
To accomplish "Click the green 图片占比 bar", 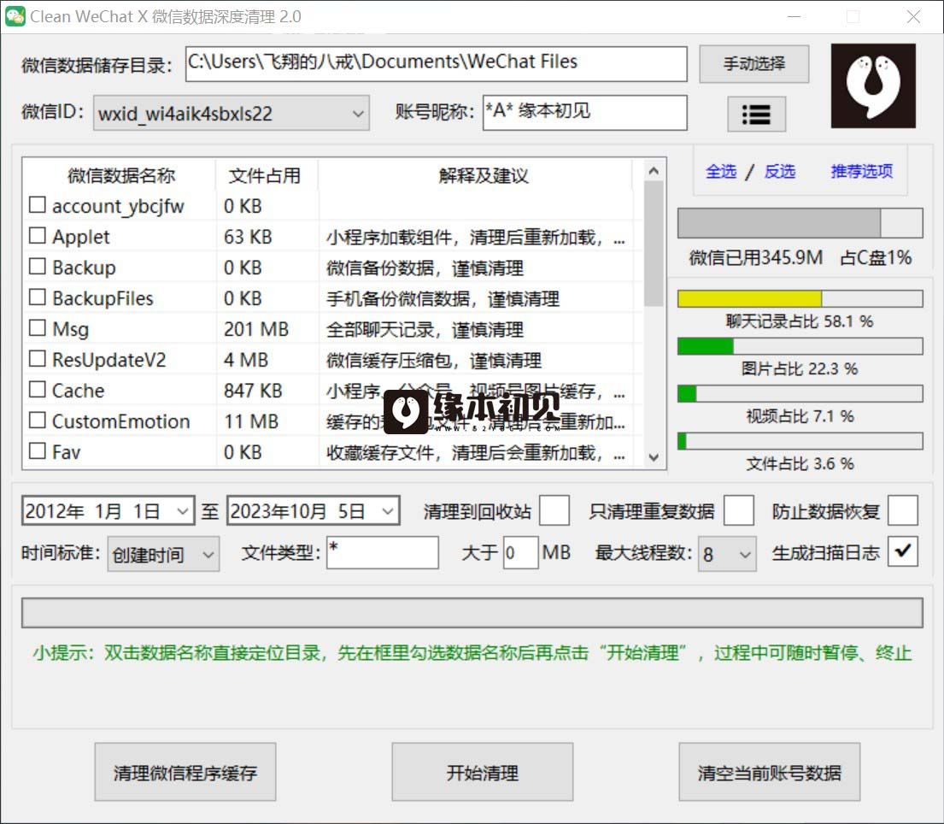I will (800, 346).
